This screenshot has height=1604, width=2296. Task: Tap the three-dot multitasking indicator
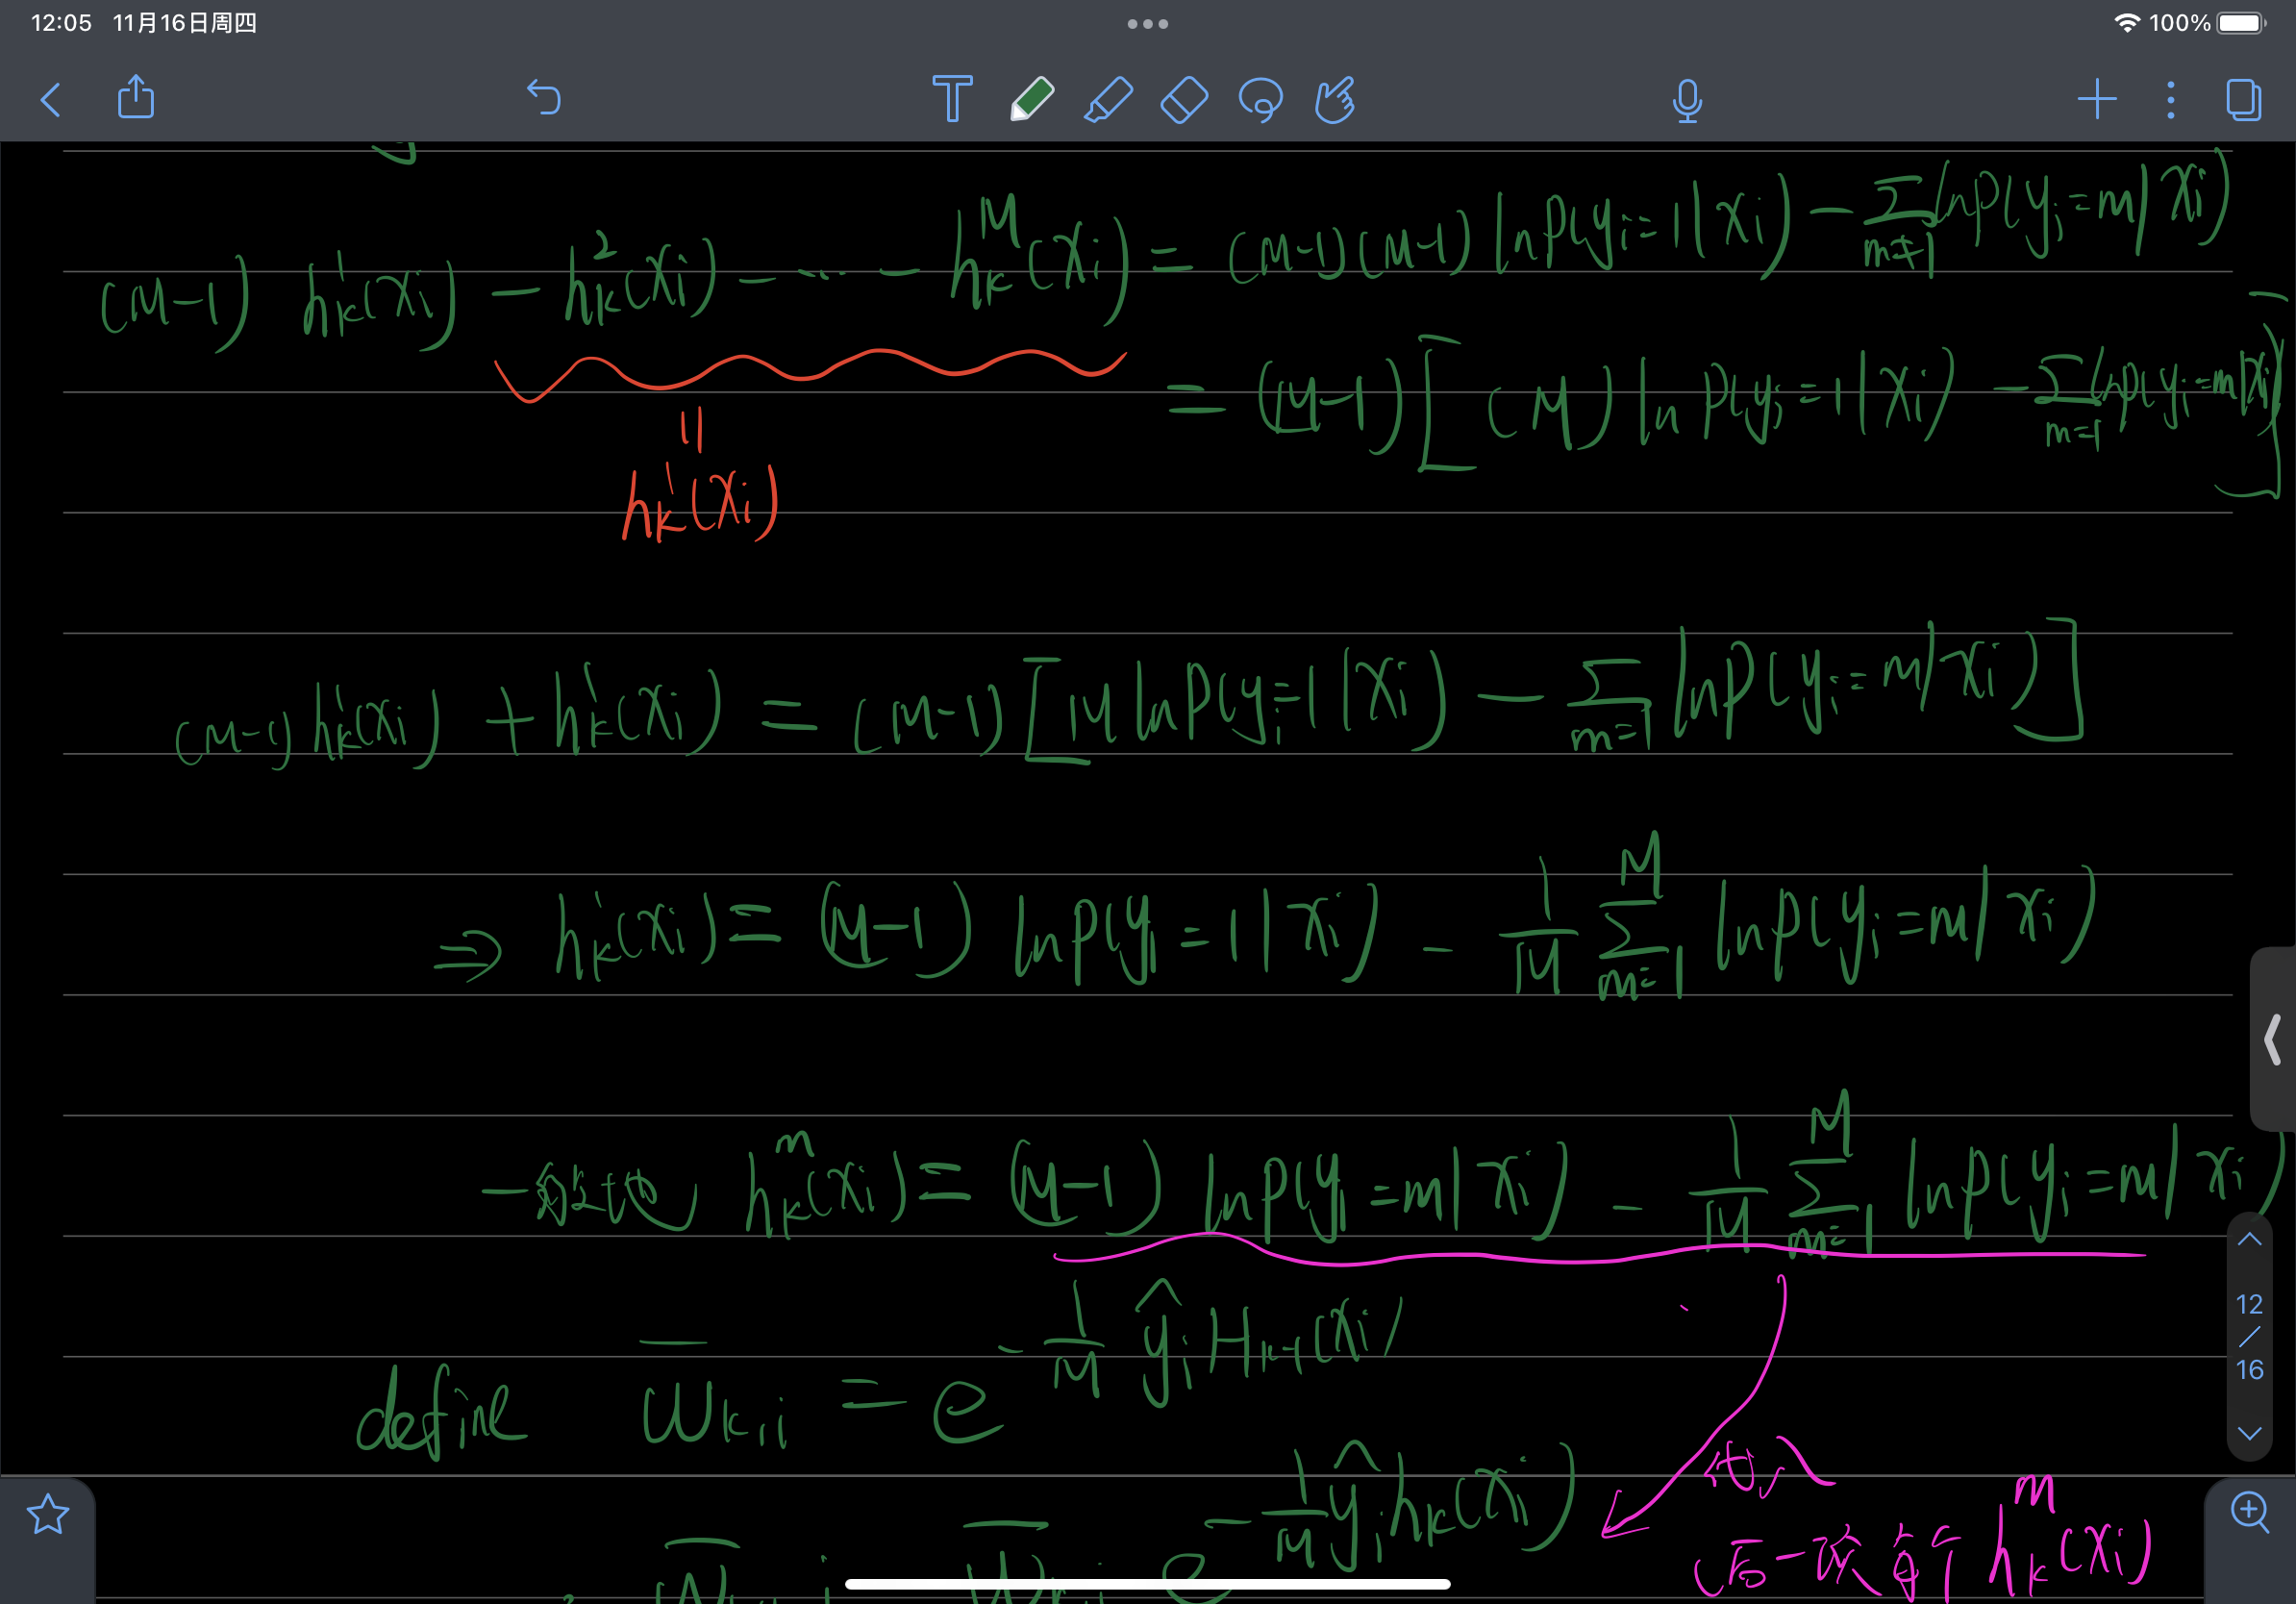(x=1147, y=24)
